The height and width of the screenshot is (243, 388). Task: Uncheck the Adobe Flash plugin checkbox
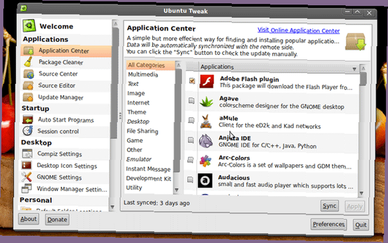tap(192, 81)
